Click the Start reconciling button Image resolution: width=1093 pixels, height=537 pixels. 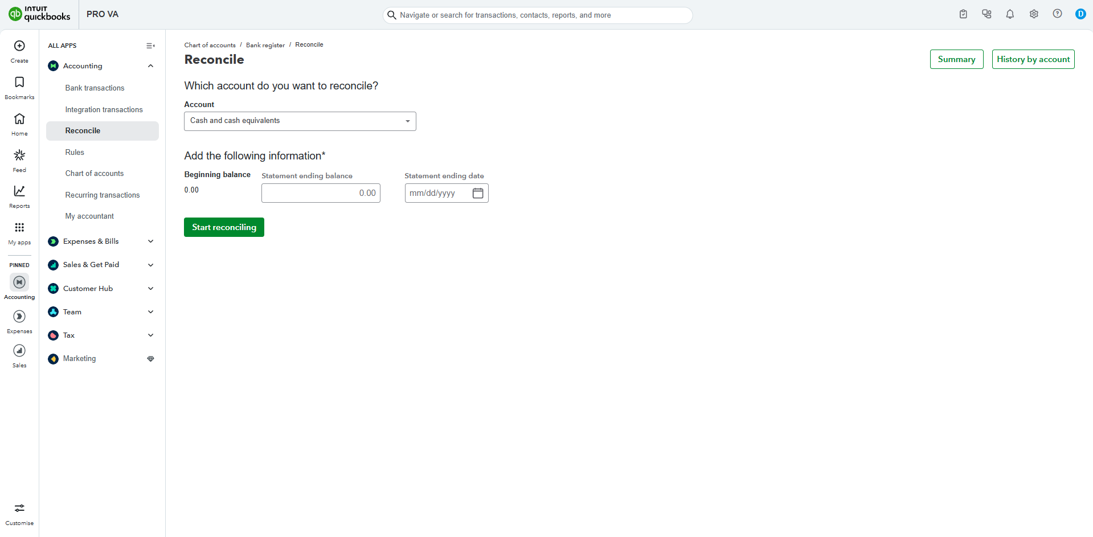[224, 227]
